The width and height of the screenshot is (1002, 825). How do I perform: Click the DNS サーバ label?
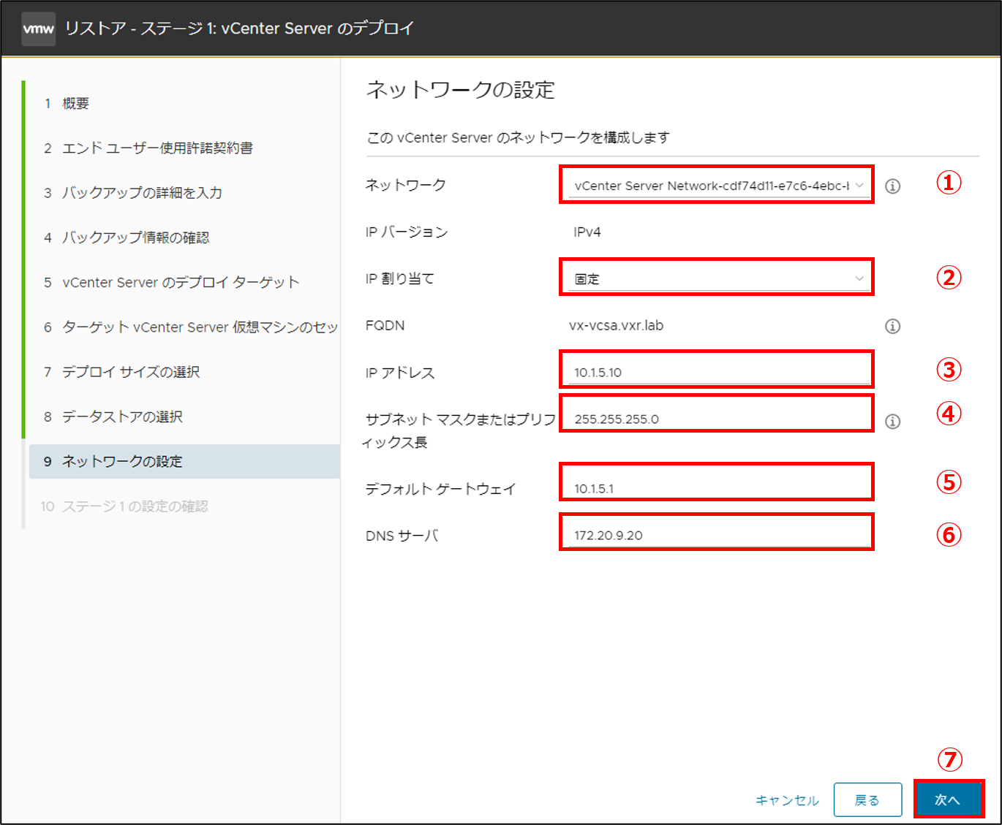click(402, 536)
